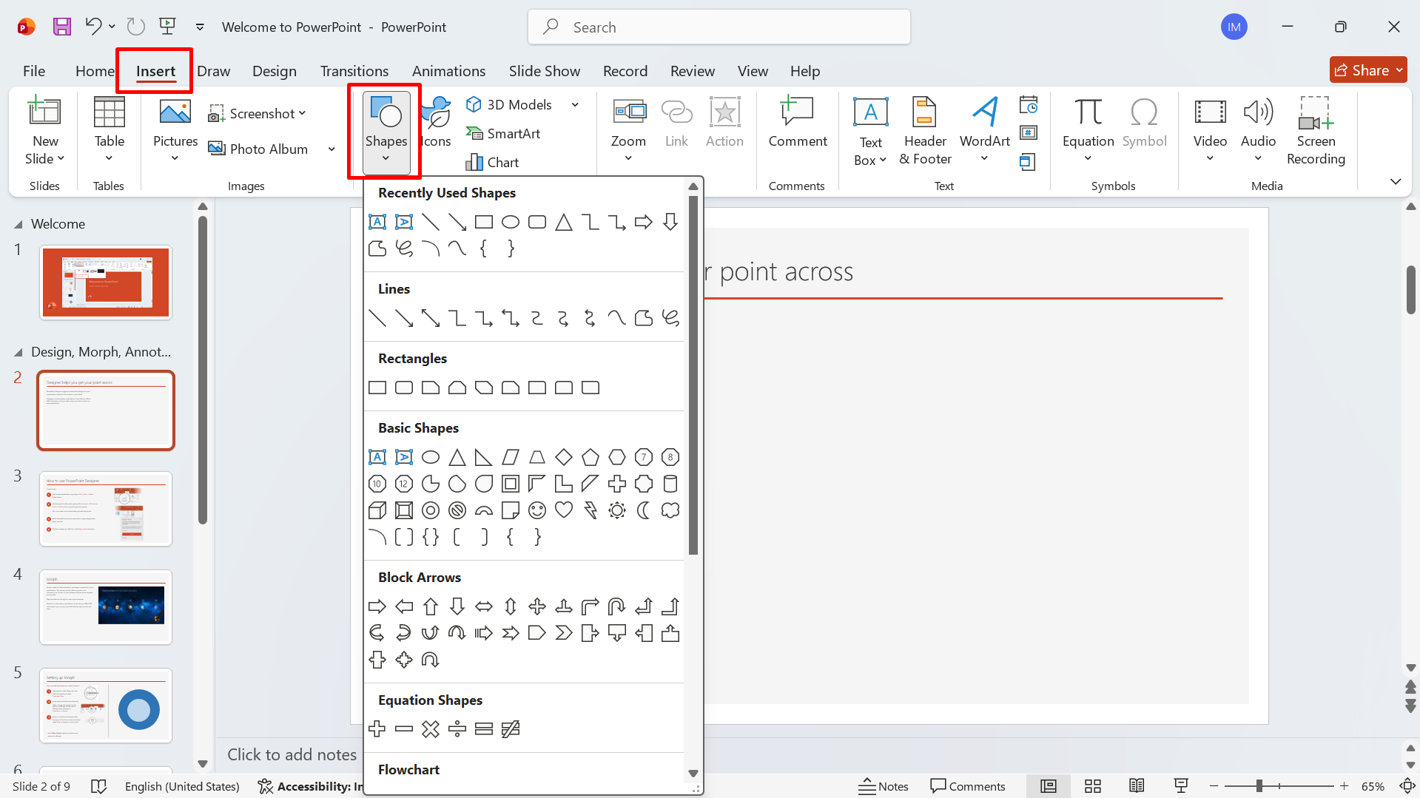Switch to Reading view
The height and width of the screenshot is (798, 1420).
pos(1137,786)
